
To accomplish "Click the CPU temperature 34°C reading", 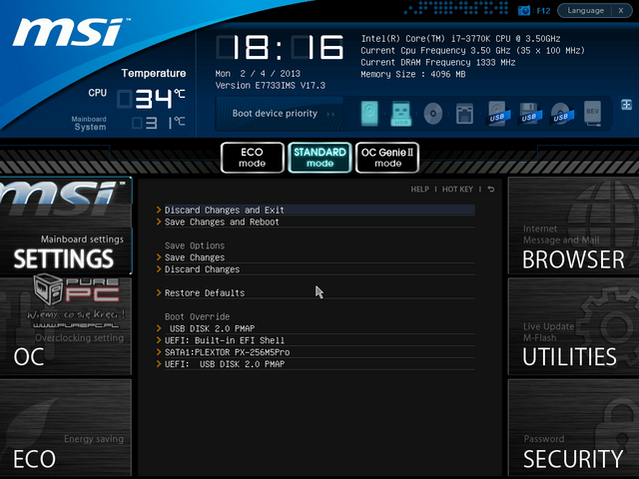I will (x=151, y=99).
